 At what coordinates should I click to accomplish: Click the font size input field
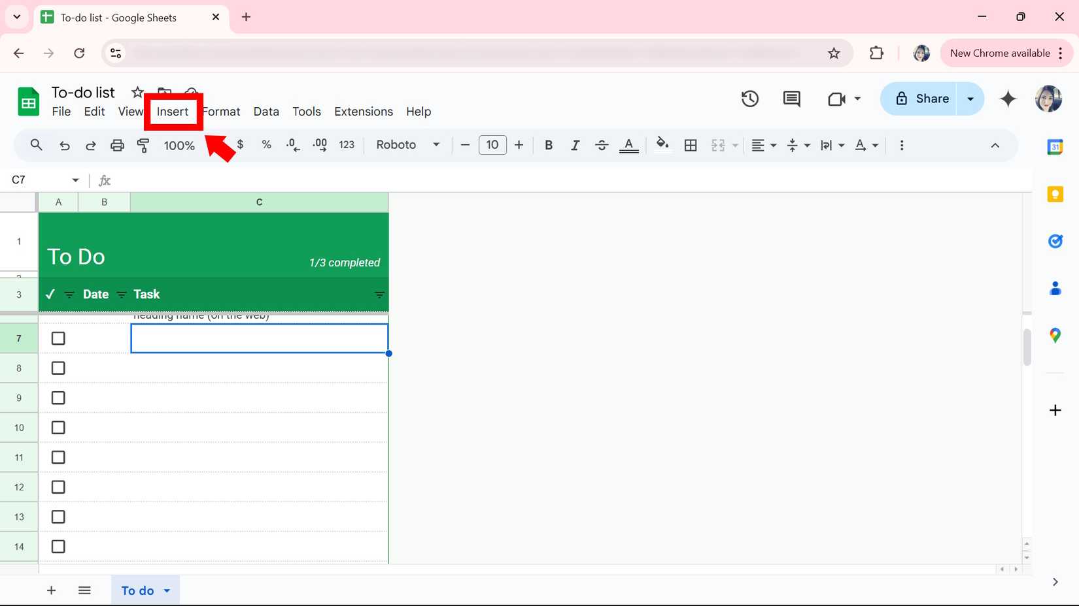point(492,145)
